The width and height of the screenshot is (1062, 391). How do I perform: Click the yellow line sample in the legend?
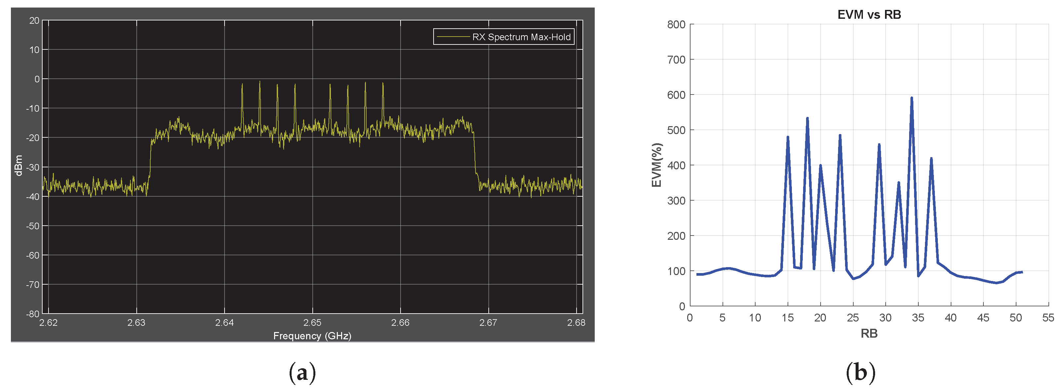453,37
